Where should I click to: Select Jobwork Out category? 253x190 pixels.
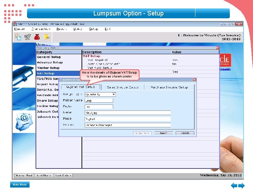click(47, 112)
